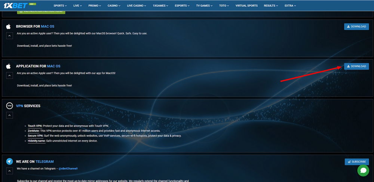
Task: Open the green live chat bubble
Action: pyautogui.click(x=363, y=170)
